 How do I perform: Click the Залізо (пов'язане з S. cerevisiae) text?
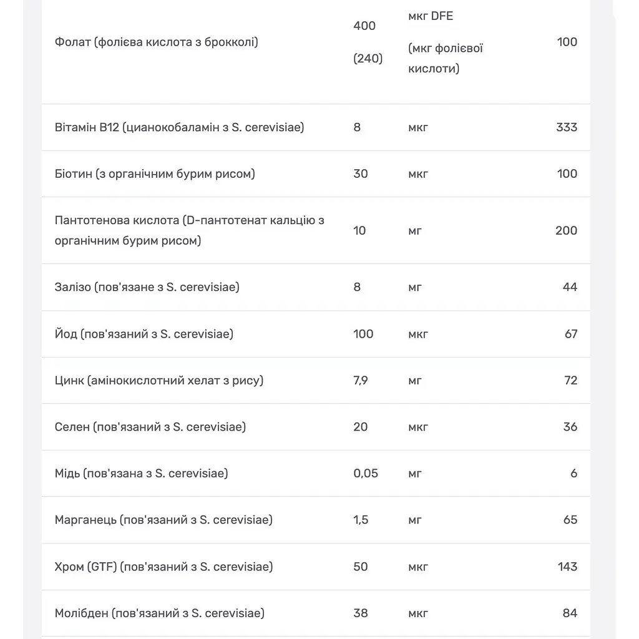tap(147, 287)
